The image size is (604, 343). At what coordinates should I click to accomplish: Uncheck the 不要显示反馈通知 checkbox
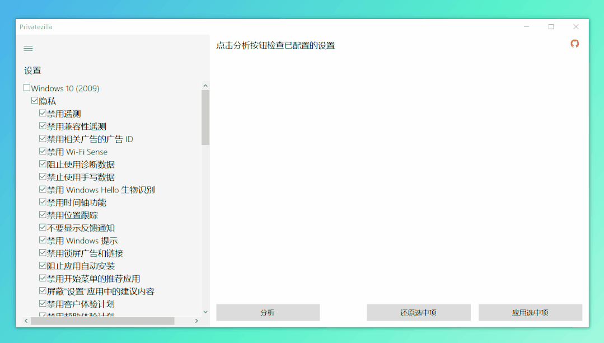point(43,228)
